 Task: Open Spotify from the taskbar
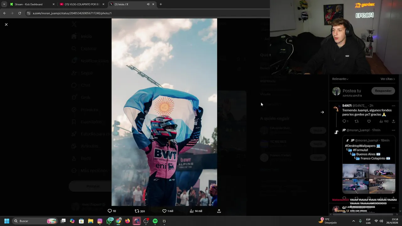click(x=155, y=221)
